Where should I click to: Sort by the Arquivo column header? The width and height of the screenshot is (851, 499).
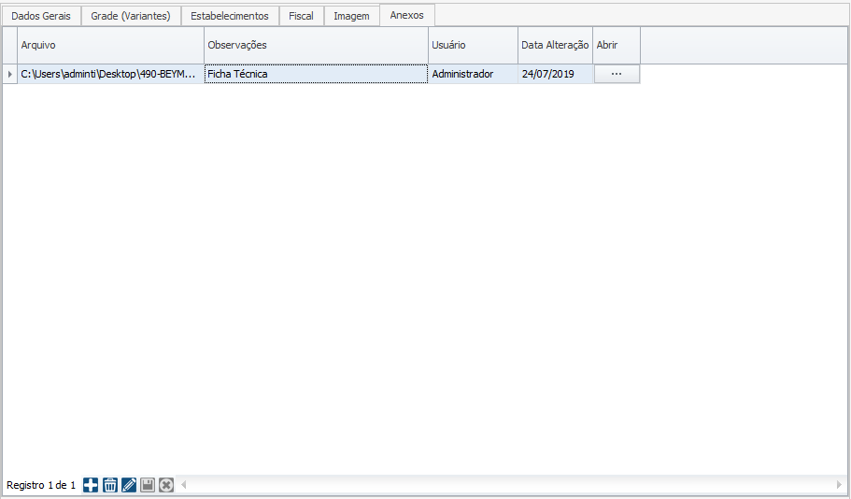coord(110,45)
